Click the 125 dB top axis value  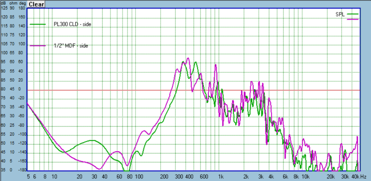click(x=4, y=8)
